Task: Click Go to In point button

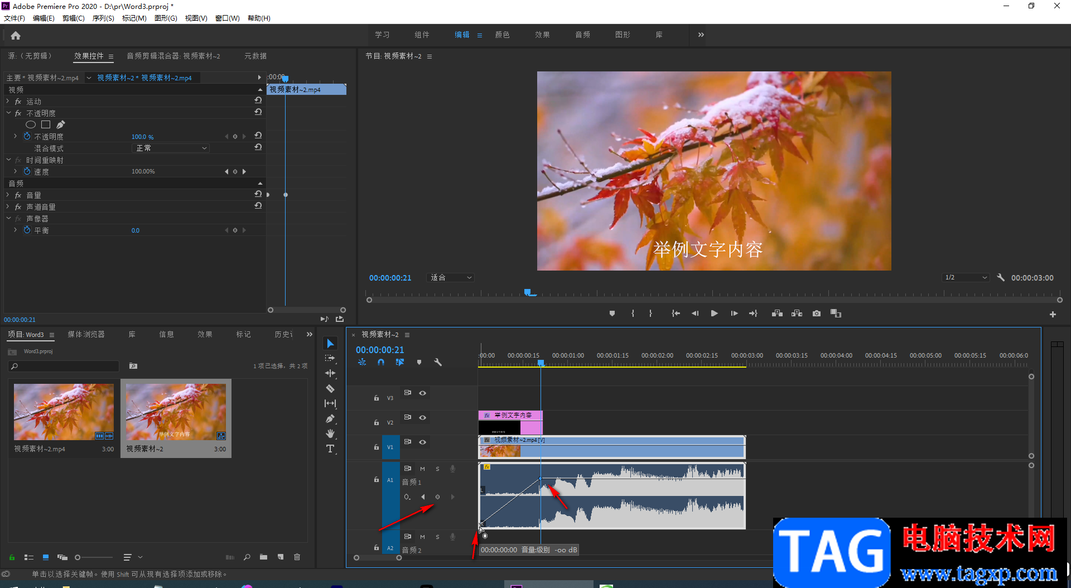Action: (x=676, y=314)
